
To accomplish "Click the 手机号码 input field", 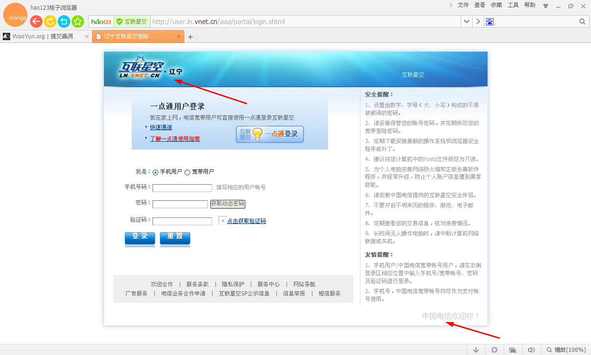I will [x=182, y=188].
